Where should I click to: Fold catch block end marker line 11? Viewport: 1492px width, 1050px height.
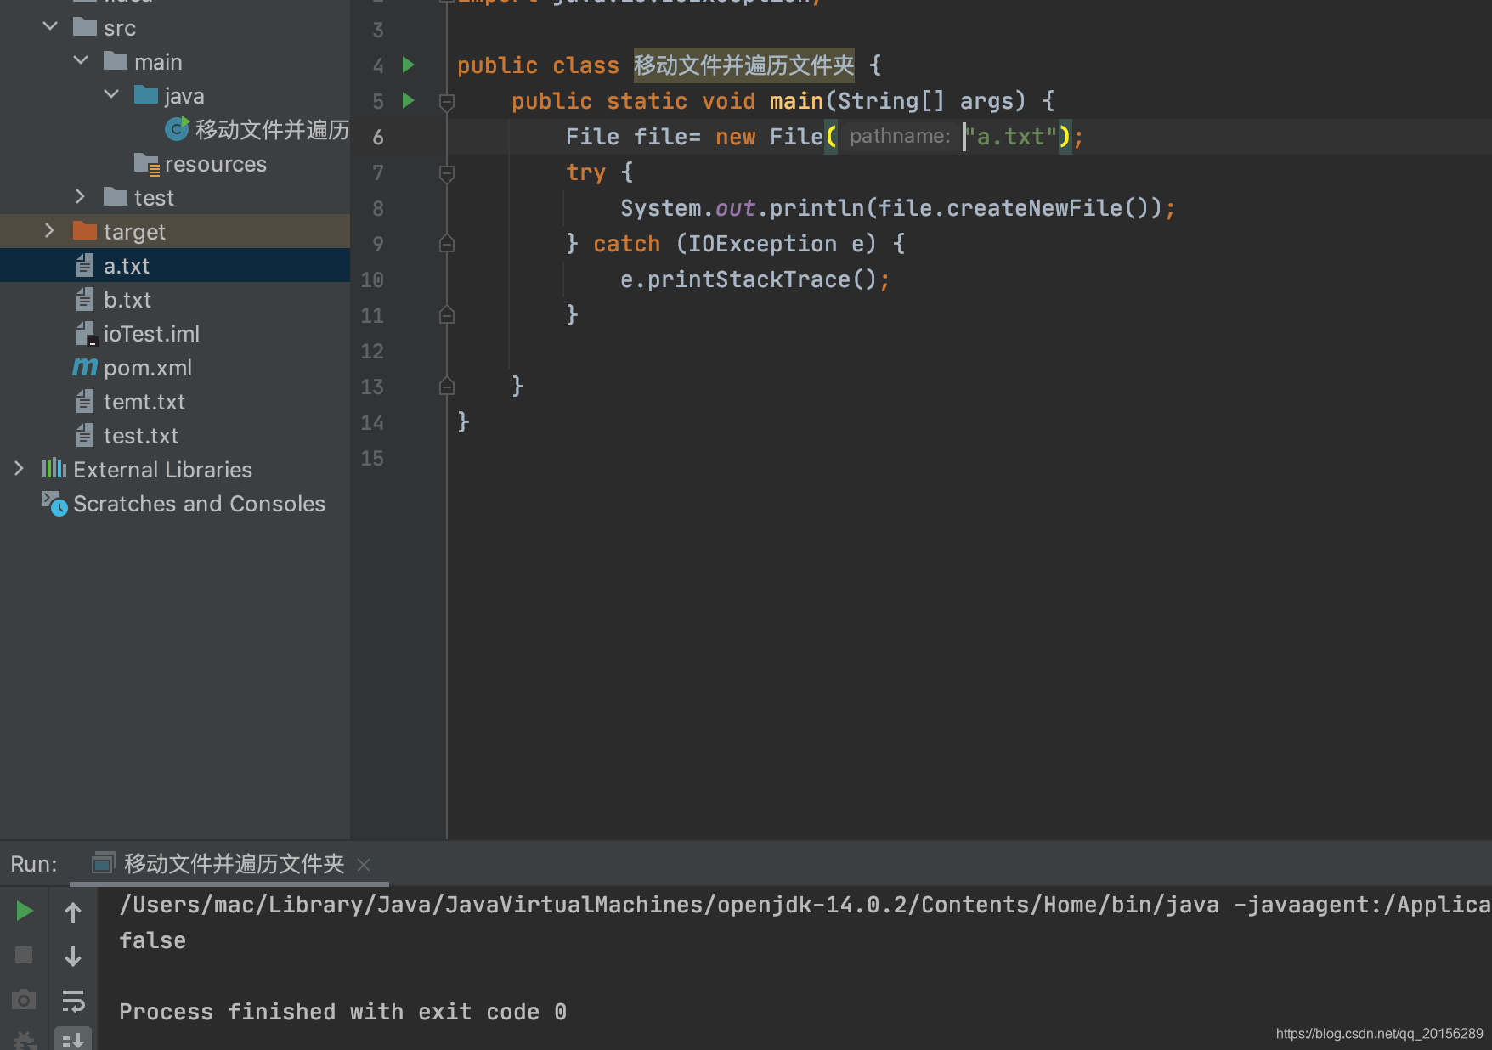tap(447, 315)
